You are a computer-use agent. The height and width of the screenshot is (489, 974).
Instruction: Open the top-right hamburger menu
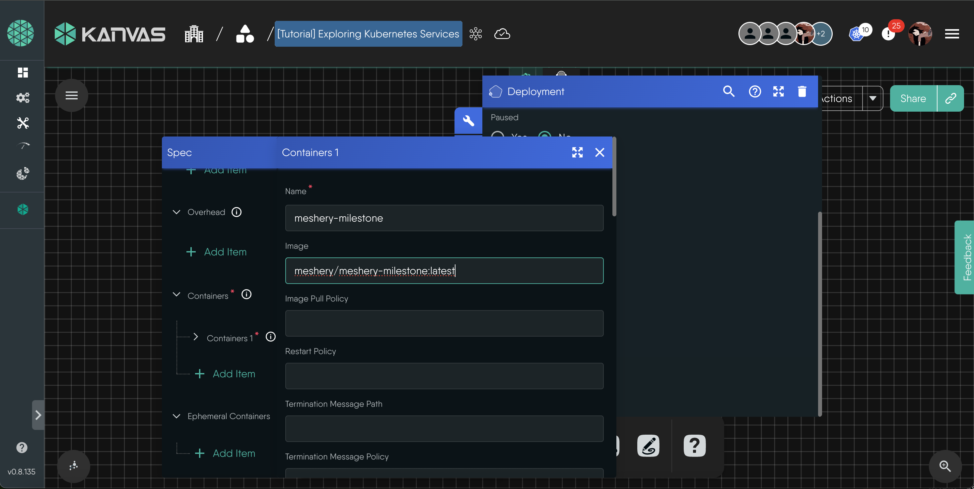pyautogui.click(x=952, y=34)
